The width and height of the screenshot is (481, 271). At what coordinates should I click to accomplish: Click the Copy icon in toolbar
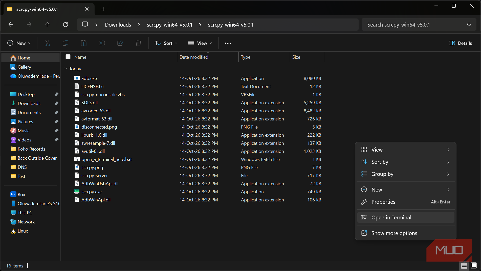[x=65, y=43]
